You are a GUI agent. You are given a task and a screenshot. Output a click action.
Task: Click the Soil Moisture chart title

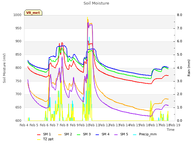point(96,3)
